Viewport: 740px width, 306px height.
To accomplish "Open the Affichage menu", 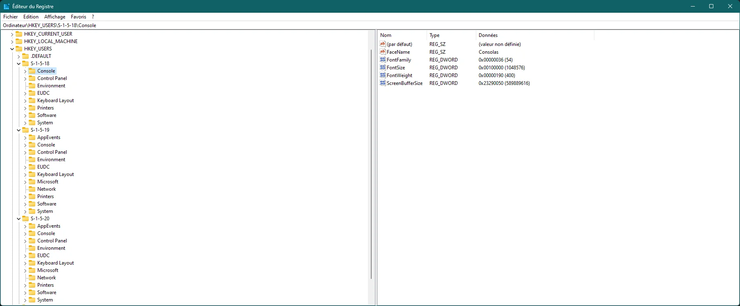I will click(55, 17).
